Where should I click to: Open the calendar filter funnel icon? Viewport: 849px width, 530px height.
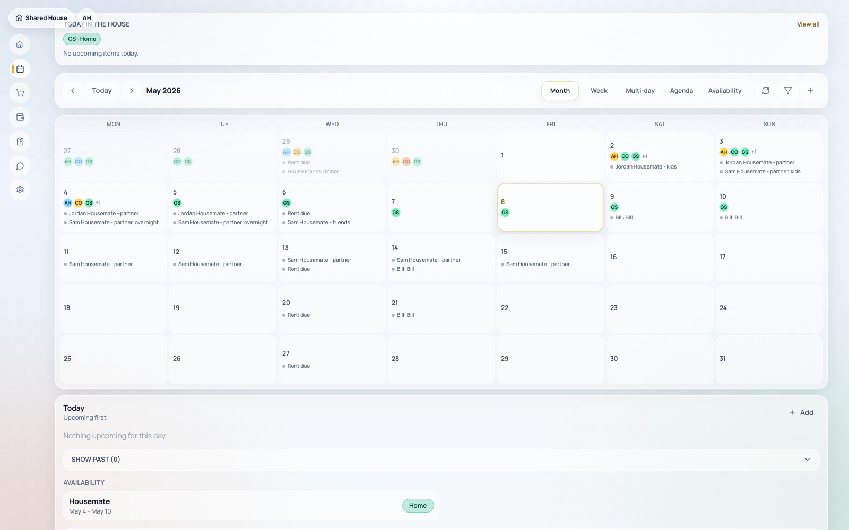coord(788,91)
